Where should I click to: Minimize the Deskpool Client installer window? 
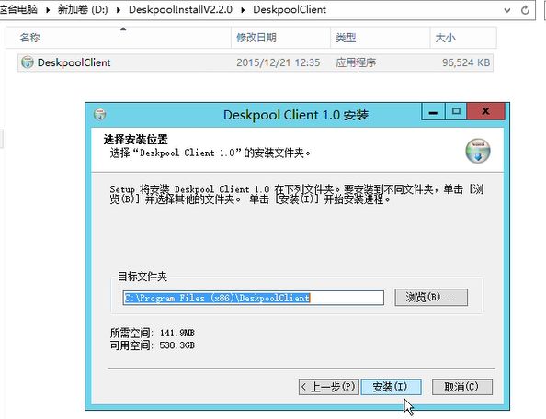pos(433,112)
